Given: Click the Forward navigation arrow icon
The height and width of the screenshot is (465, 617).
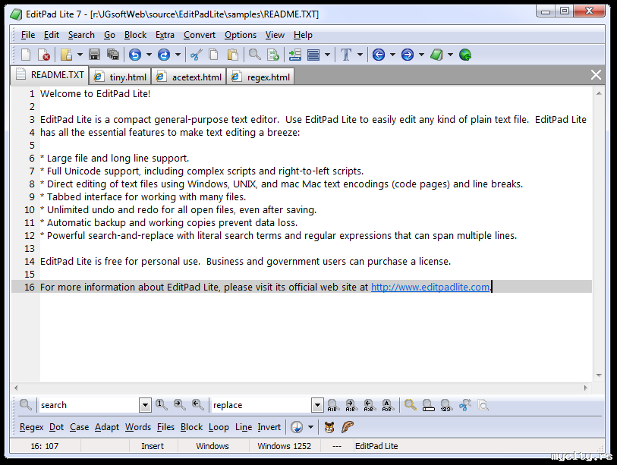Looking at the screenshot, I should pos(408,55).
